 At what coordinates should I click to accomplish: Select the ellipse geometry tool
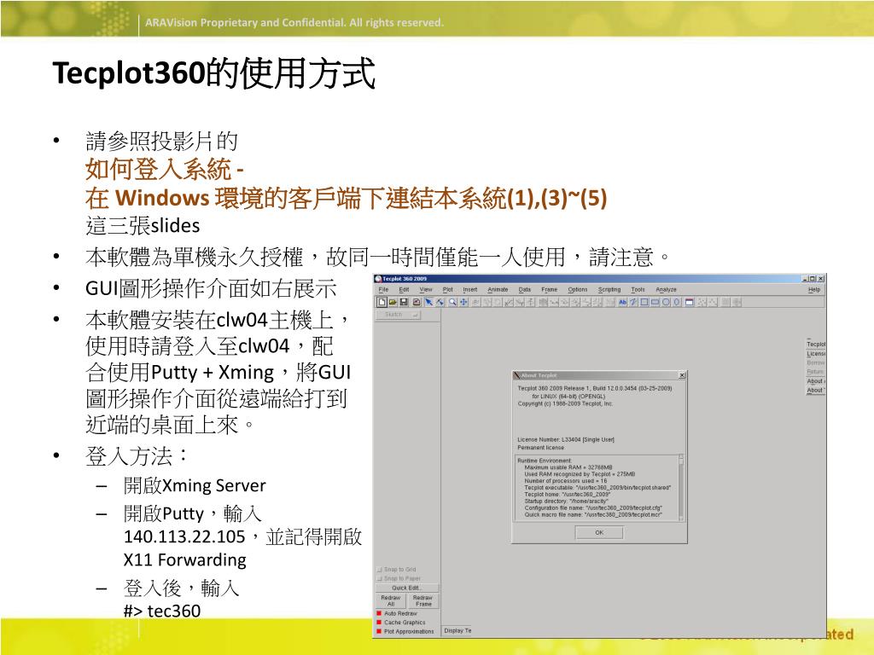pyautogui.click(x=676, y=302)
